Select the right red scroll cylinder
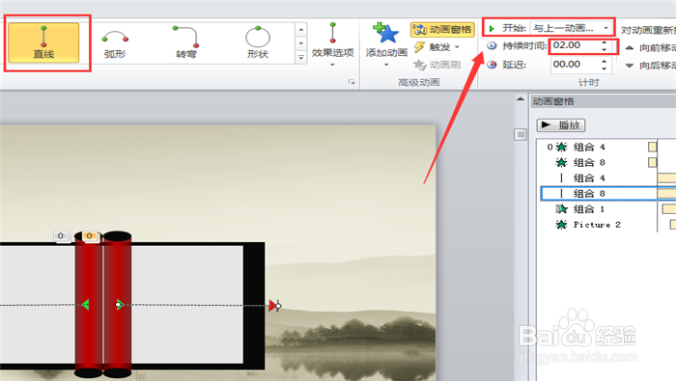This screenshot has width=676, height=381. 117,305
